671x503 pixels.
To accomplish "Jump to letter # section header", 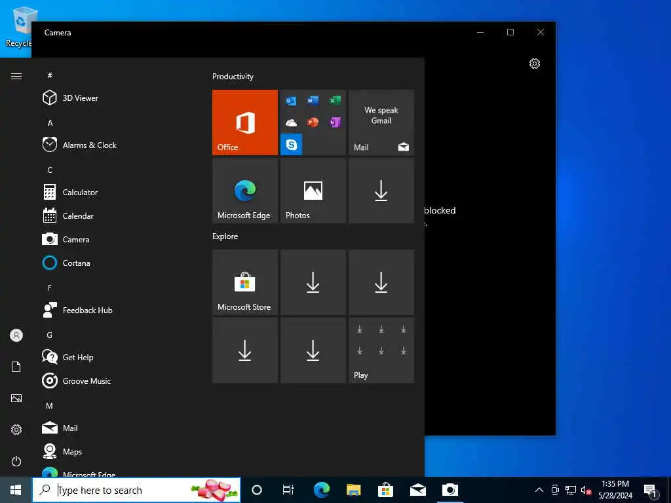I will point(50,75).
